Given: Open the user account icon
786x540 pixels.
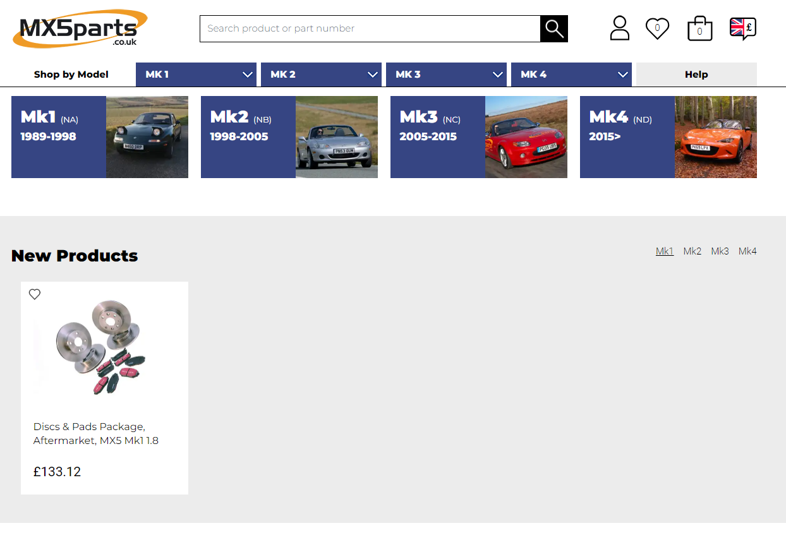Looking at the screenshot, I should coord(619,28).
